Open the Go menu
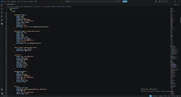The width and height of the screenshot is (181, 97). point(22,2)
